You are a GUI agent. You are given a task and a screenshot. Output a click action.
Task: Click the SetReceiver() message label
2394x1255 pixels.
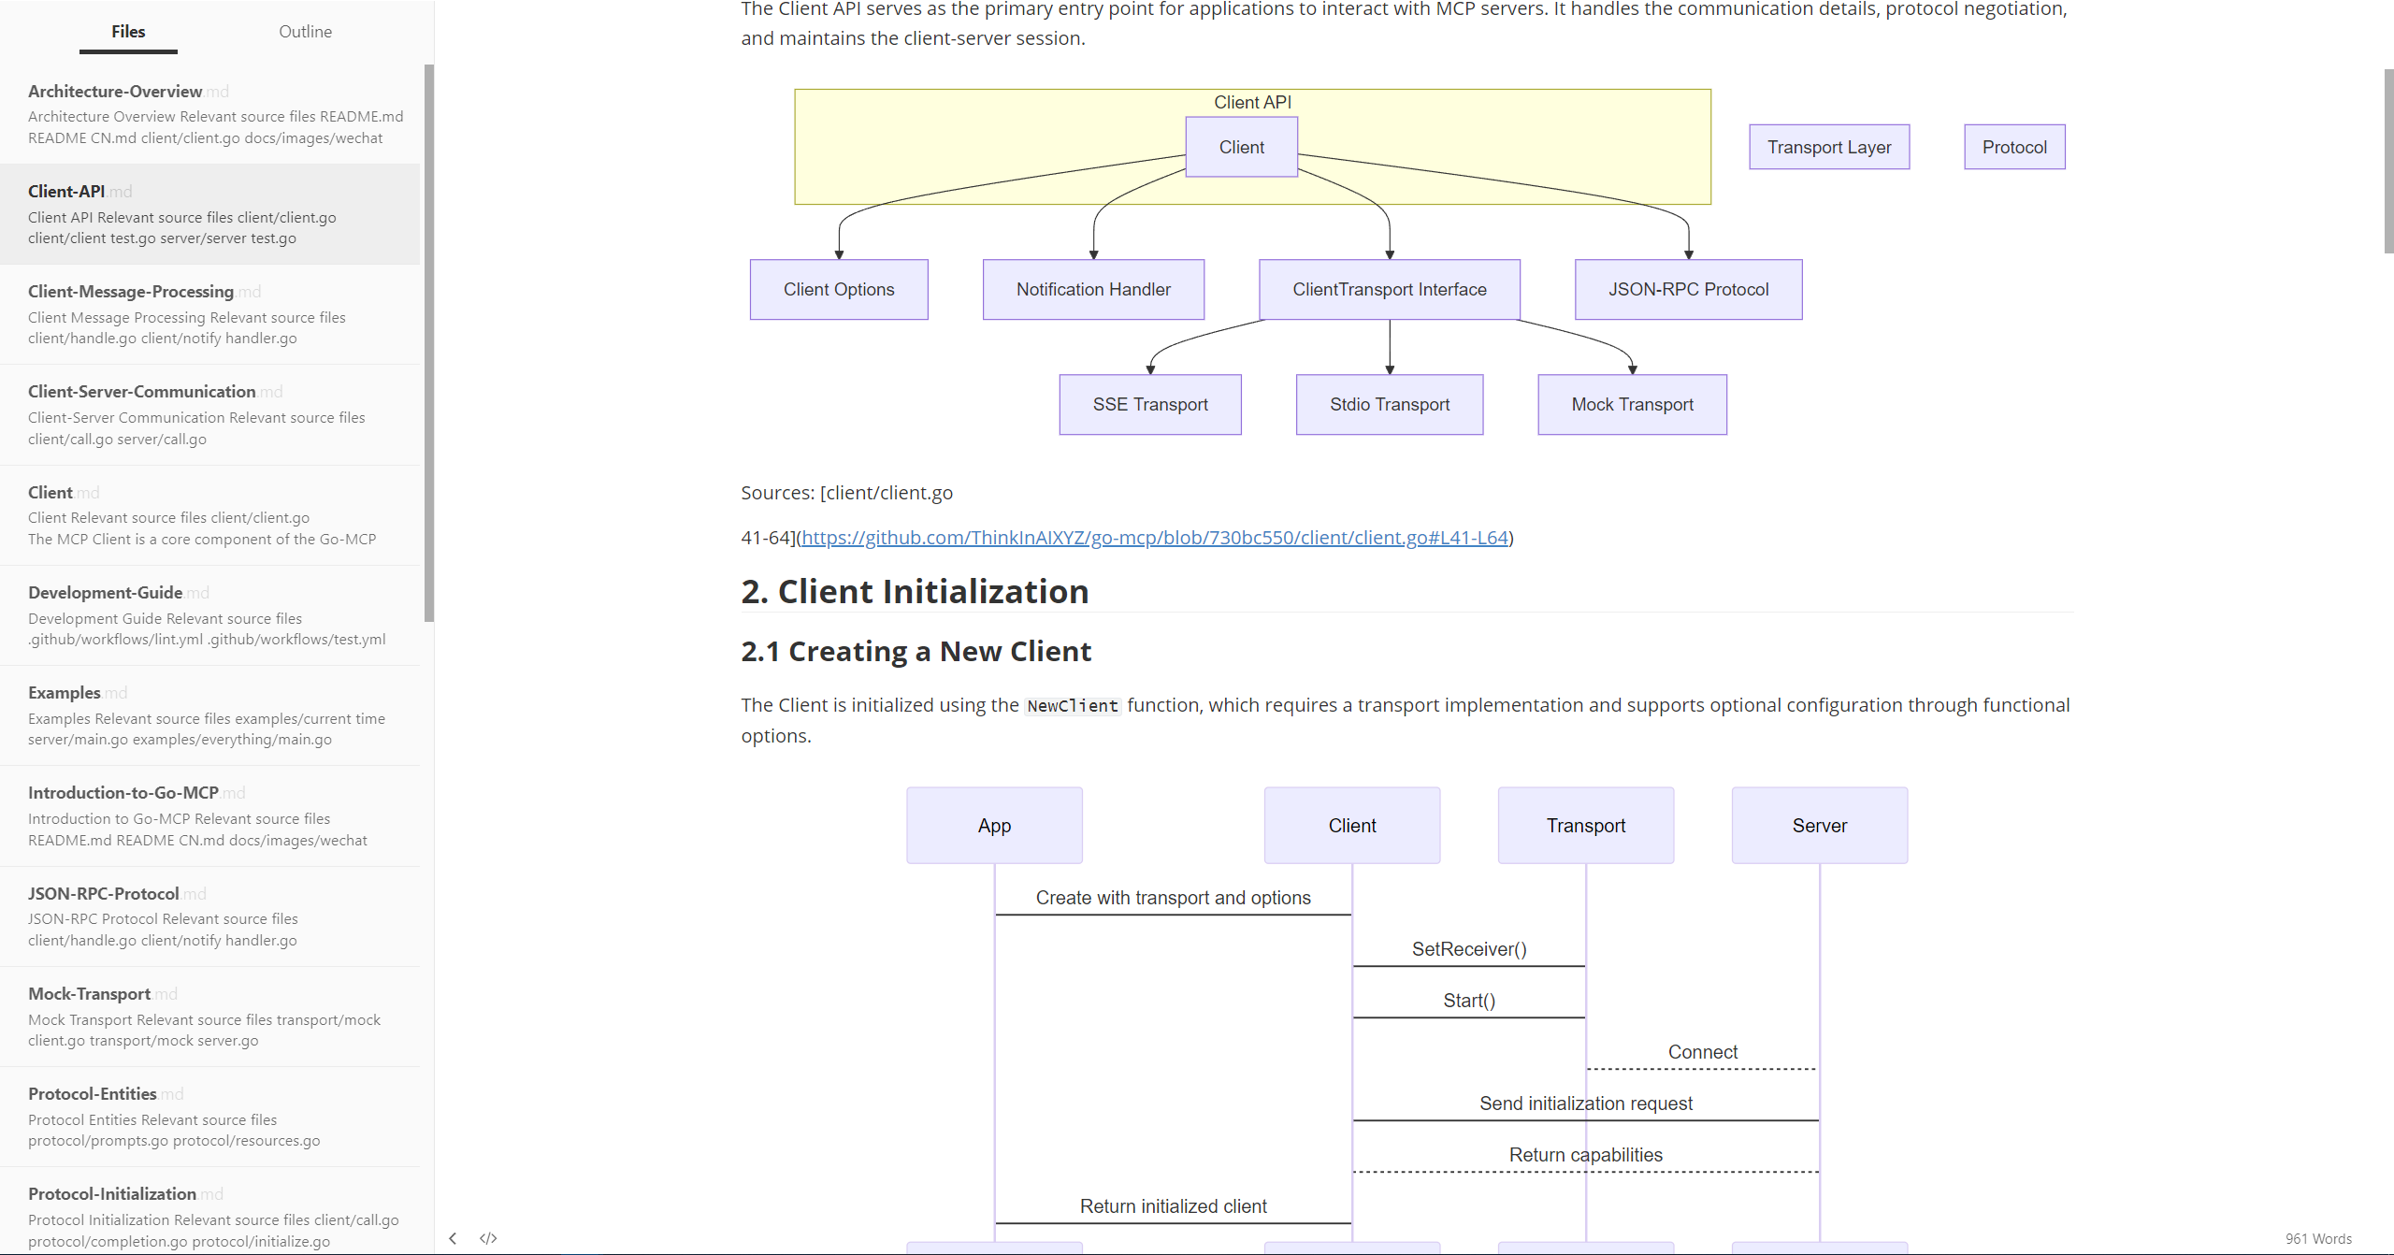pyautogui.click(x=1469, y=949)
